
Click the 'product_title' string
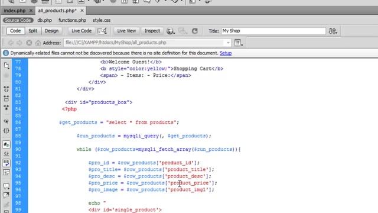[x=187, y=170]
